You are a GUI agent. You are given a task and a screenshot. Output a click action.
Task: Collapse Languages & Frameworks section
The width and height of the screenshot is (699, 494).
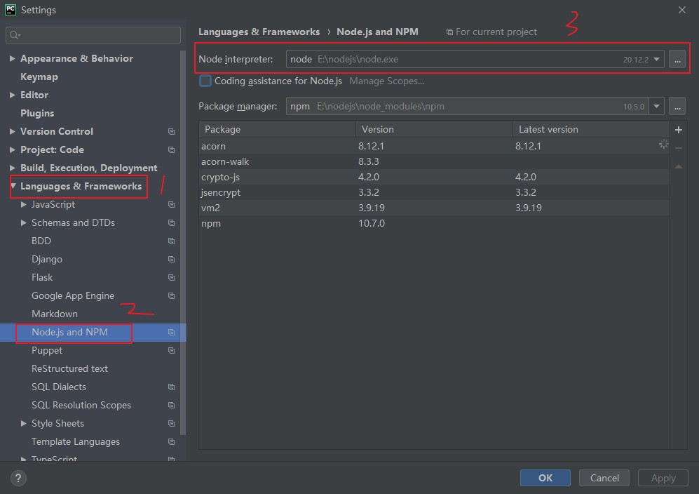tap(13, 186)
